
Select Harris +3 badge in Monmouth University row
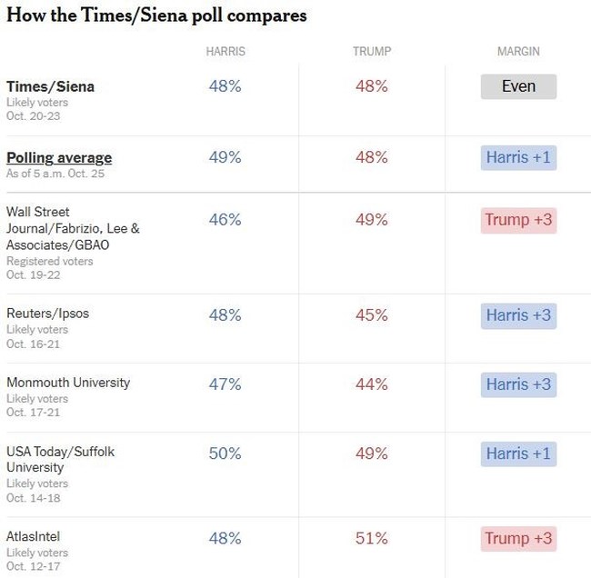(x=518, y=384)
